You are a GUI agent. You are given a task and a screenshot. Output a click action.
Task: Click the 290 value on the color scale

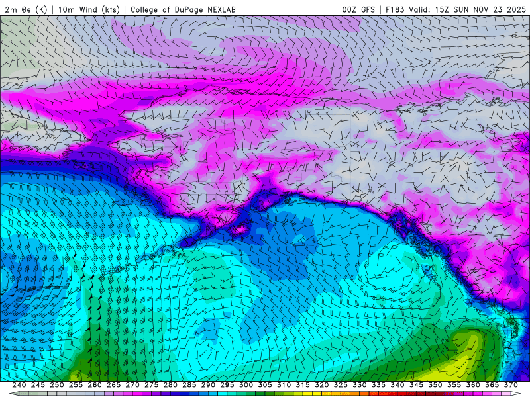point(208,385)
